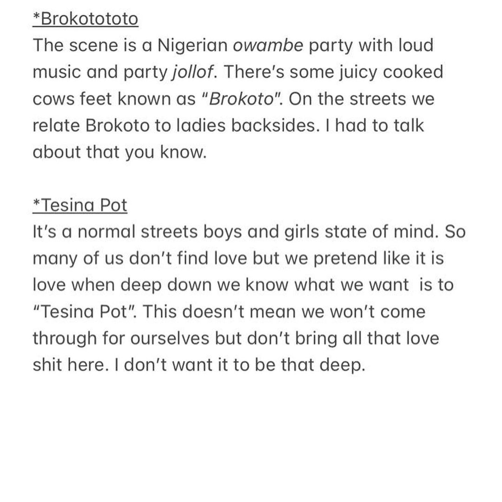
Task: Click the word scene in the first line
Action: (x=93, y=46)
